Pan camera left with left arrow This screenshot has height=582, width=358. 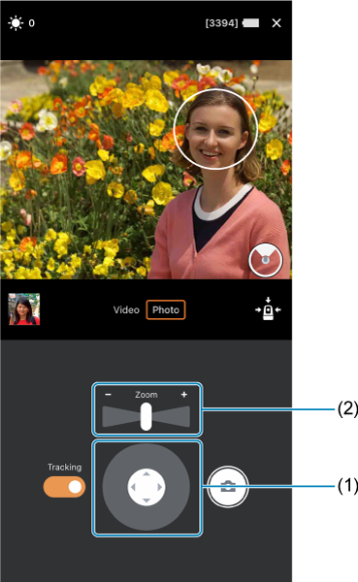click(133, 487)
